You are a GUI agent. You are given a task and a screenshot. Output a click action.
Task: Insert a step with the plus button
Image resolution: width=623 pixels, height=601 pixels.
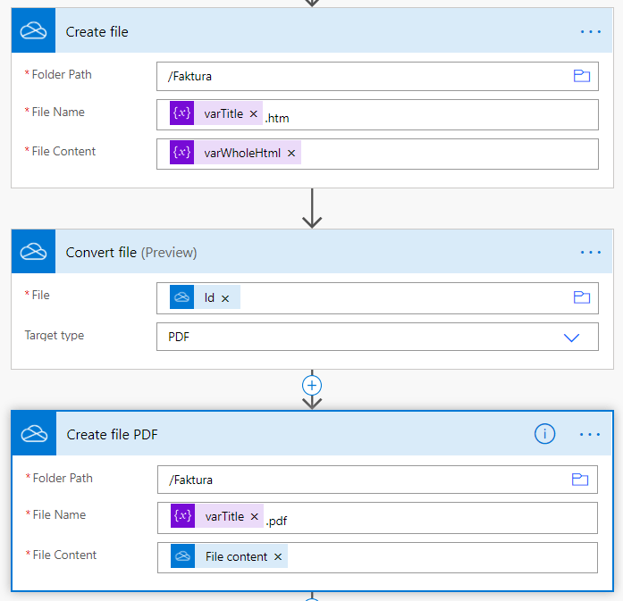point(312,386)
